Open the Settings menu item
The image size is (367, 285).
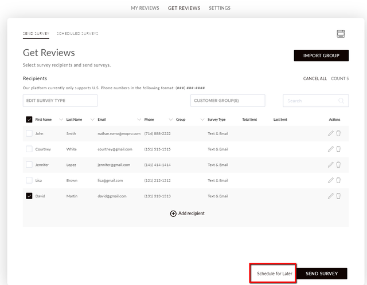tap(220, 8)
